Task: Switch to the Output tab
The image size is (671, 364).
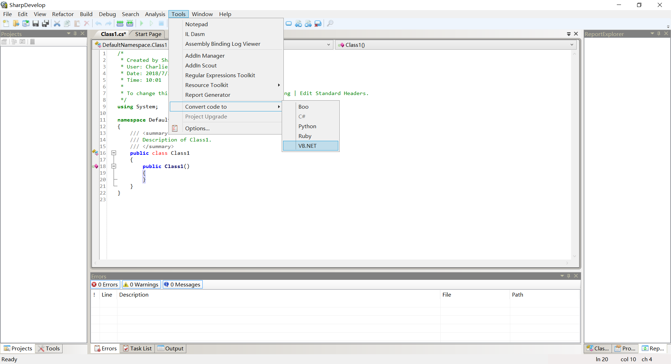Action: (171, 348)
